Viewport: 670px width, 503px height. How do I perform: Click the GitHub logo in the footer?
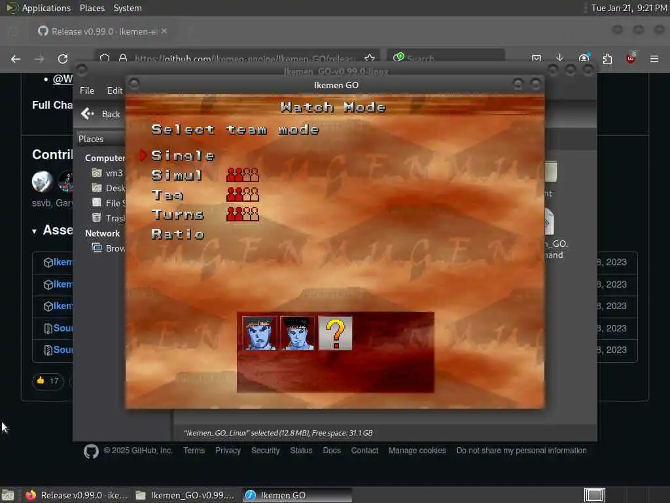click(91, 451)
